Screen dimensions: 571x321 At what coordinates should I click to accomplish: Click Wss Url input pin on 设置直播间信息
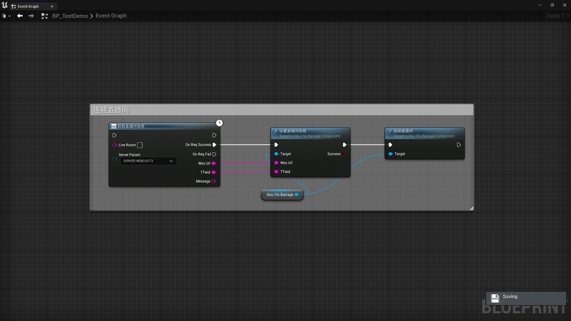277,163
